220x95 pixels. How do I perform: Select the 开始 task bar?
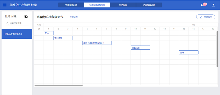(x=48, y=33)
